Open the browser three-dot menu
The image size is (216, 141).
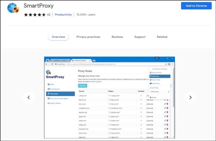click(x=172, y=64)
